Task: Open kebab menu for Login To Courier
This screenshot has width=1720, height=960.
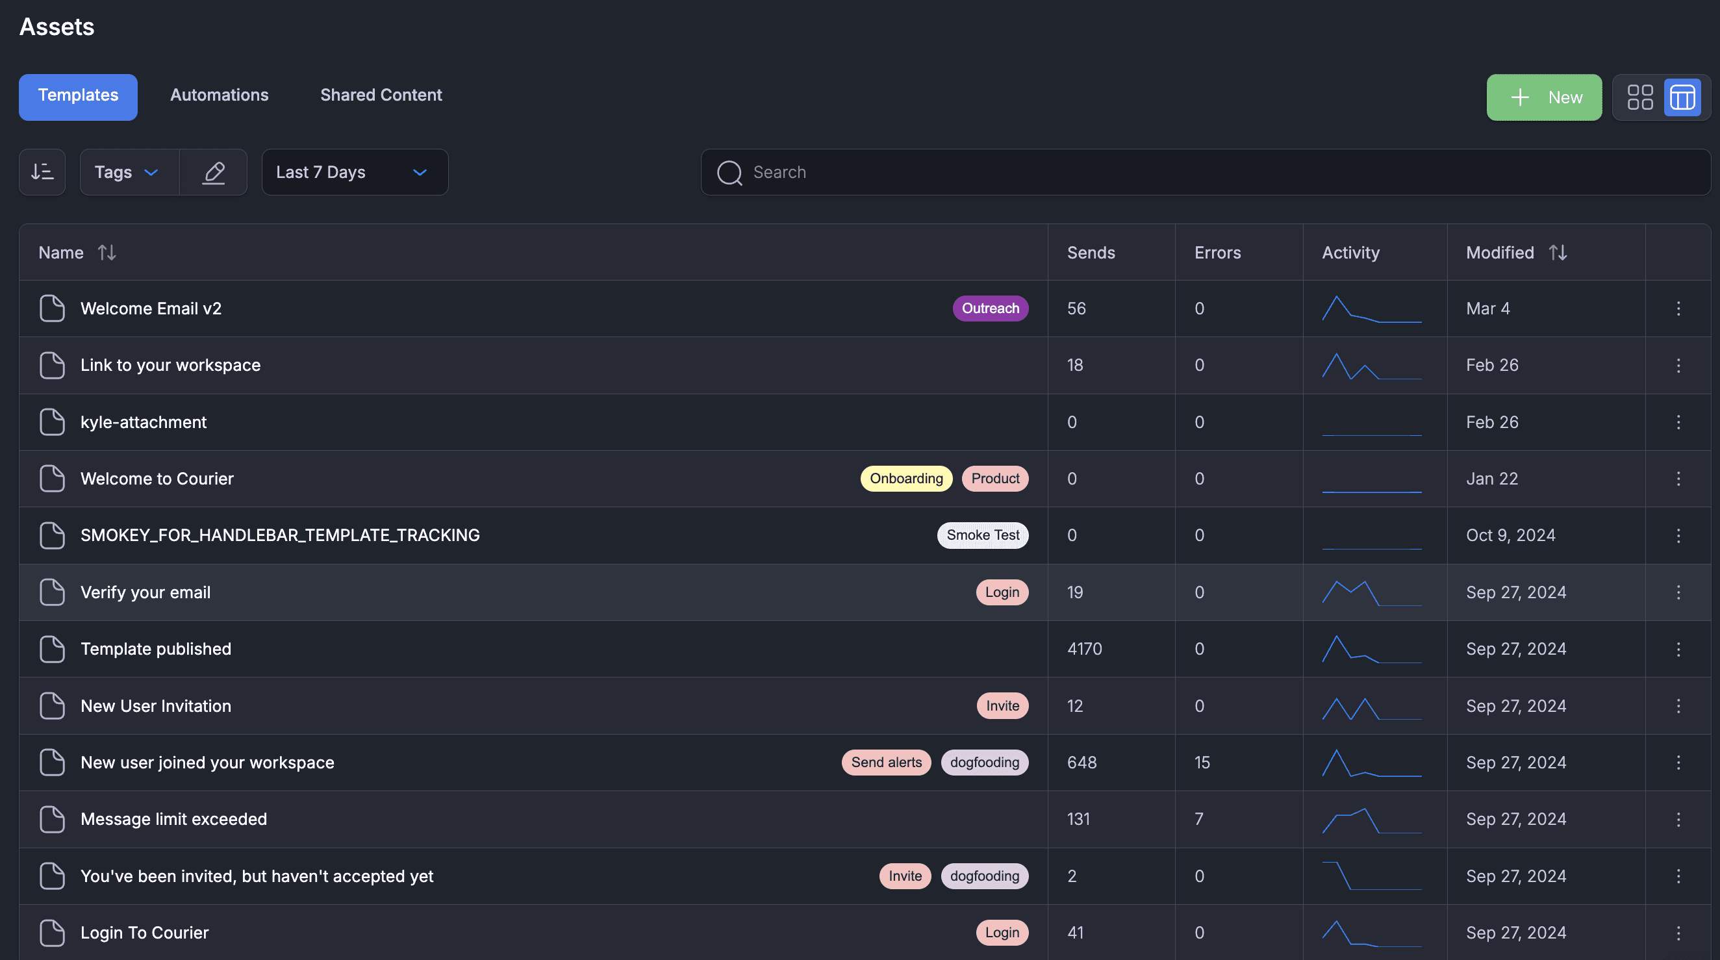Action: [x=1678, y=933]
